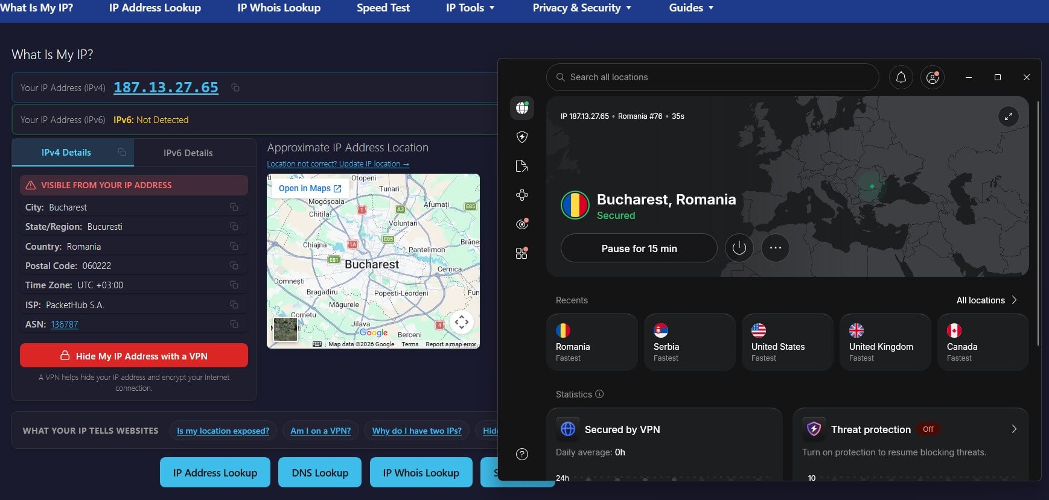Select the globe icon in VPN sidebar
This screenshot has width=1049, height=500.
click(522, 108)
